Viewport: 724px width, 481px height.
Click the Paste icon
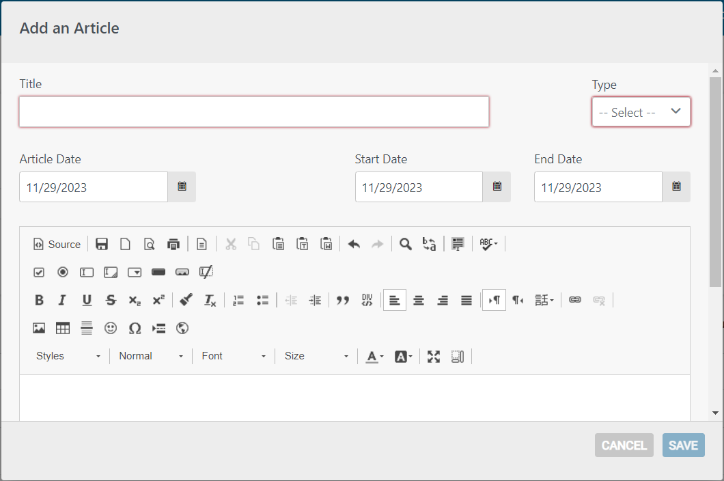click(279, 244)
